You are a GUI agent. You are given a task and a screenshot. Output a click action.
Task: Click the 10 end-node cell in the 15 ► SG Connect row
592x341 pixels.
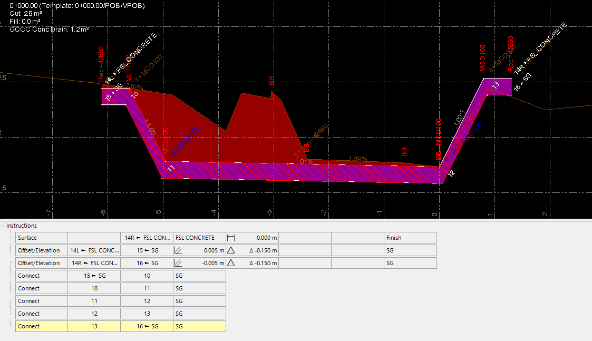click(x=147, y=276)
